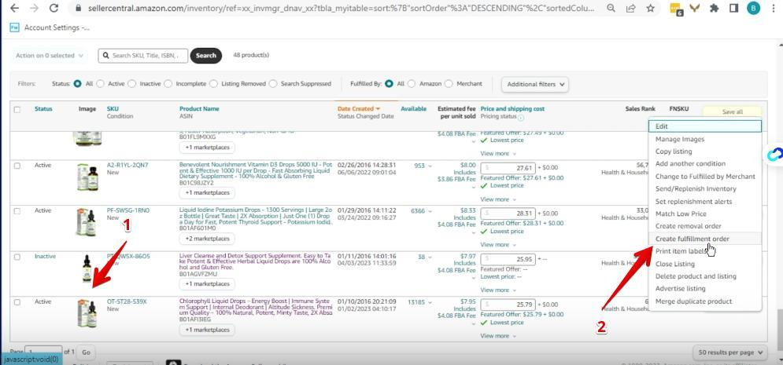Tick the checkbox for the Inactive Liver Cleanse row
This screenshot has width=783, height=365.
click(x=17, y=257)
